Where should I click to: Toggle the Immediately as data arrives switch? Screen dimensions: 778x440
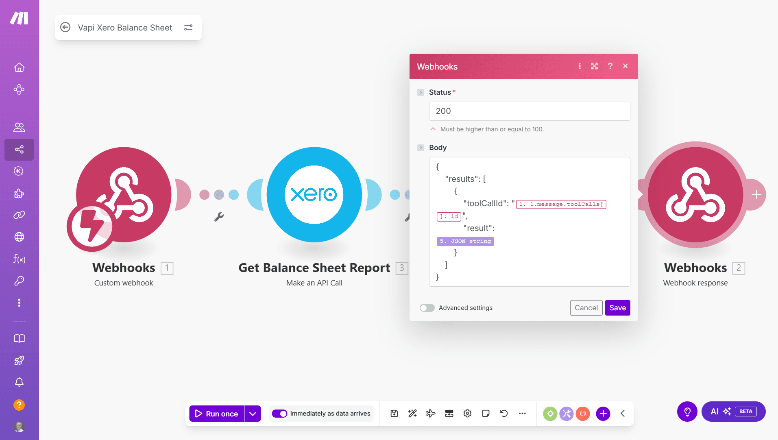coord(279,414)
